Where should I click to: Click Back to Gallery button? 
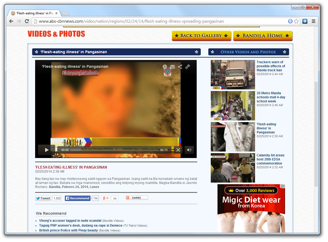[x=201, y=36]
